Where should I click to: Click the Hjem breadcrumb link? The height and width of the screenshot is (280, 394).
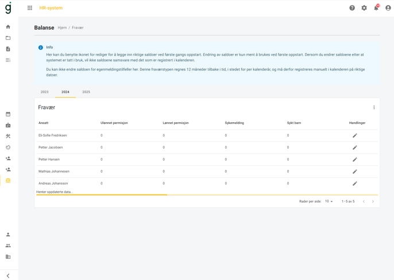pos(62,28)
